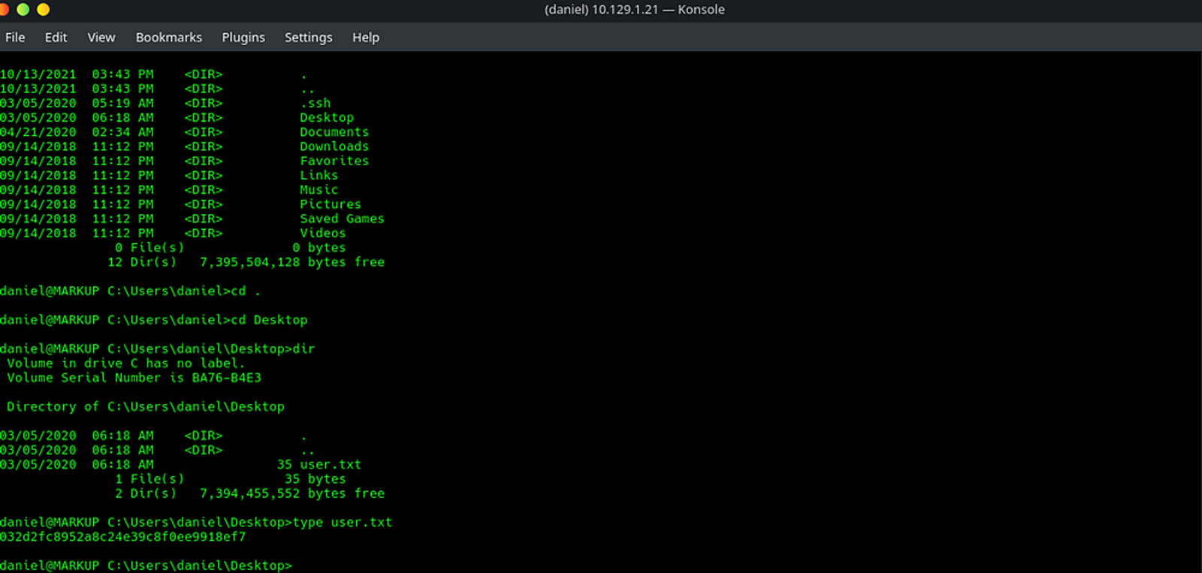The width and height of the screenshot is (1202, 573).
Task: Click the 'Volume in drive C has no label.' line
Action: 126,363
